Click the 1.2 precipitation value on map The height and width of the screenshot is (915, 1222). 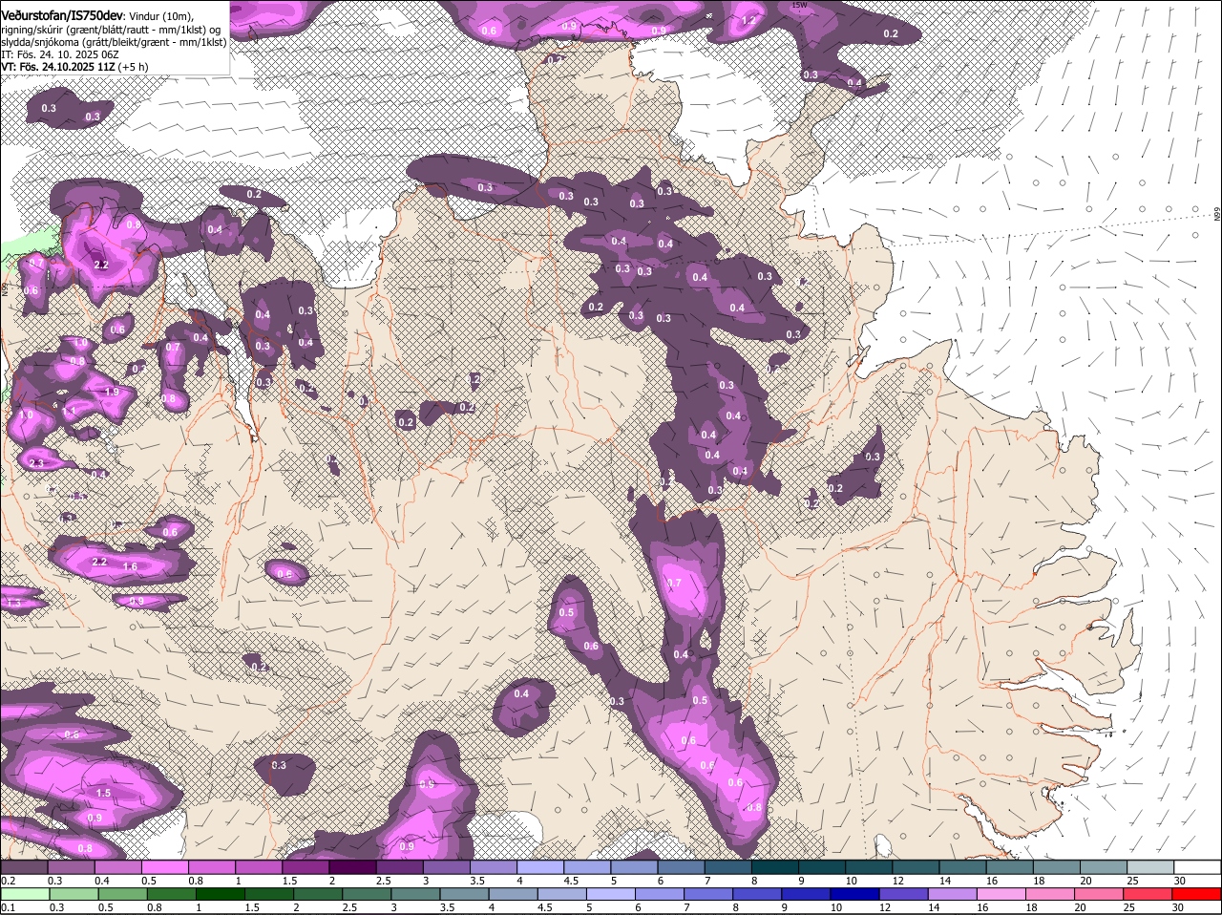click(x=748, y=20)
